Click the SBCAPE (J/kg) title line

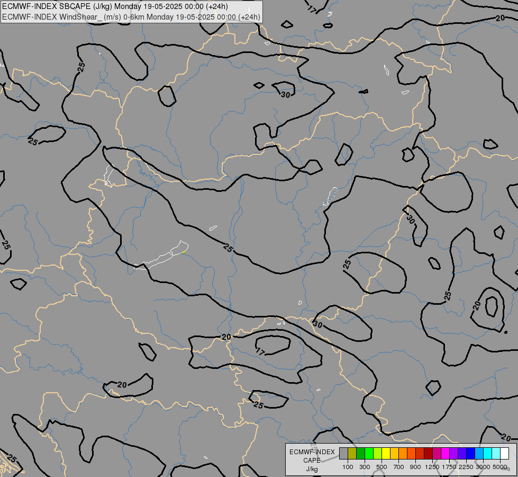tap(115, 6)
